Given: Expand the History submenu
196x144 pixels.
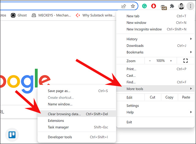Looking at the screenshot, I should (159, 39).
